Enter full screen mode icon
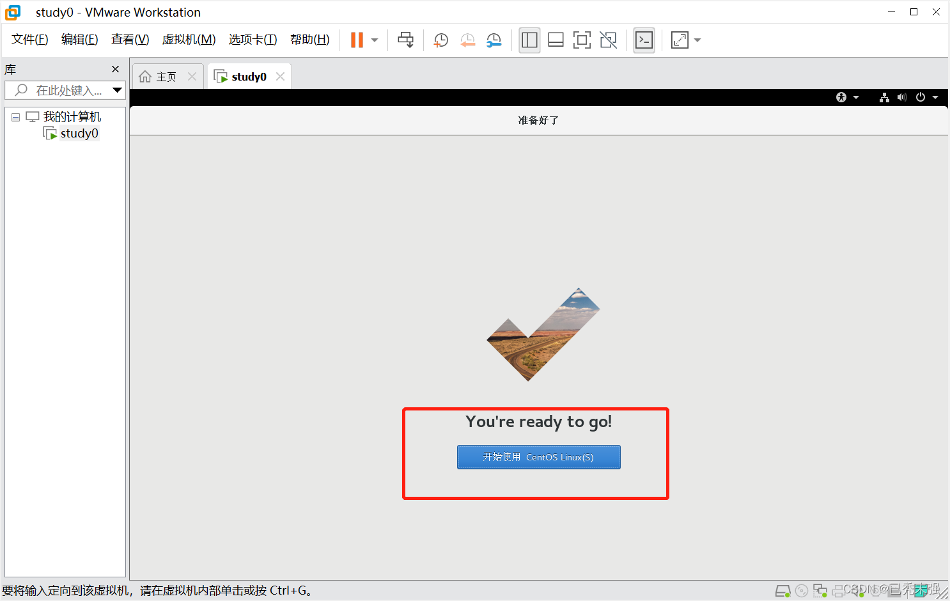The height and width of the screenshot is (601, 950). click(582, 40)
